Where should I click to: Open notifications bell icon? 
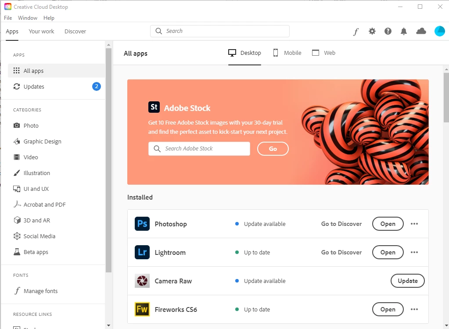pos(404,31)
